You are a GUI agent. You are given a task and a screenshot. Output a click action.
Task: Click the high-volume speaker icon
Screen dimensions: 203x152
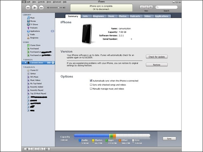pos(64,8)
